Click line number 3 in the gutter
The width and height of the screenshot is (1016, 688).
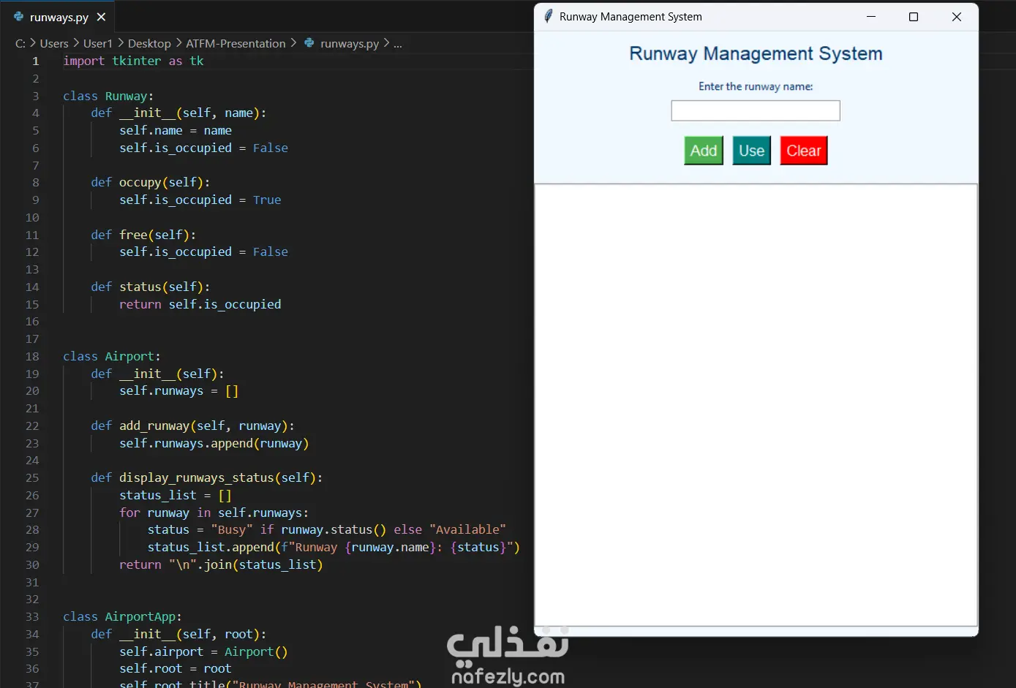pos(35,96)
